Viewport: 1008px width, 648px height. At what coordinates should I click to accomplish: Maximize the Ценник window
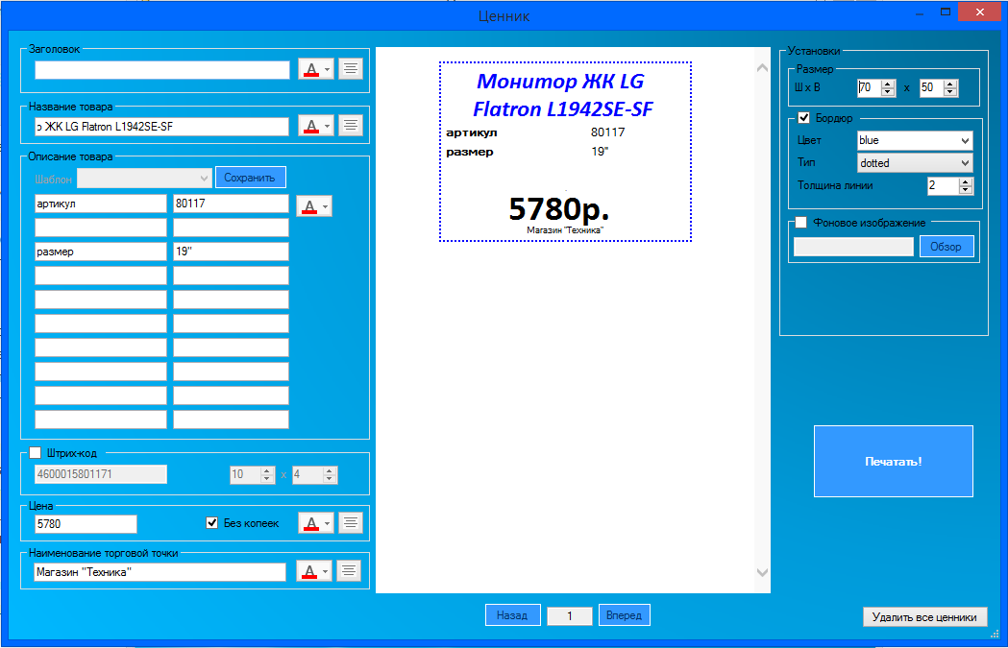click(946, 12)
